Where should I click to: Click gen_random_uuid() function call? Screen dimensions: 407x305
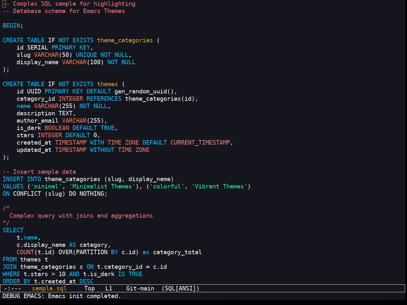tap(144, 91)
